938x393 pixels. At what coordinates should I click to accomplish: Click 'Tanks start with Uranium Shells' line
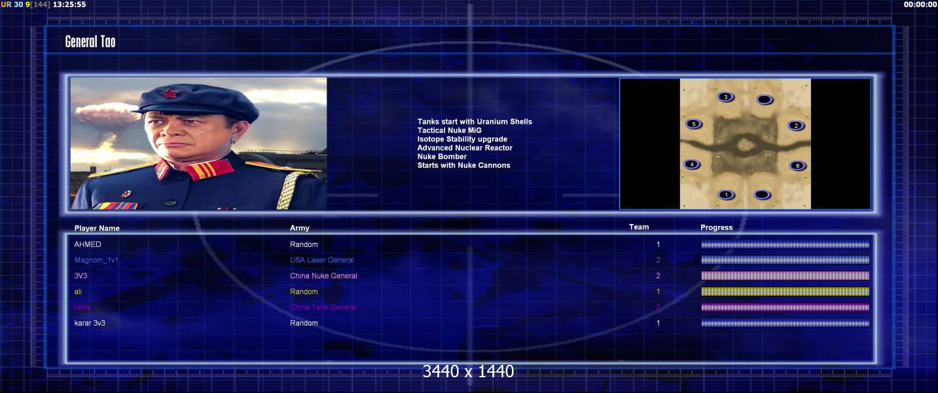coord(475,122)
